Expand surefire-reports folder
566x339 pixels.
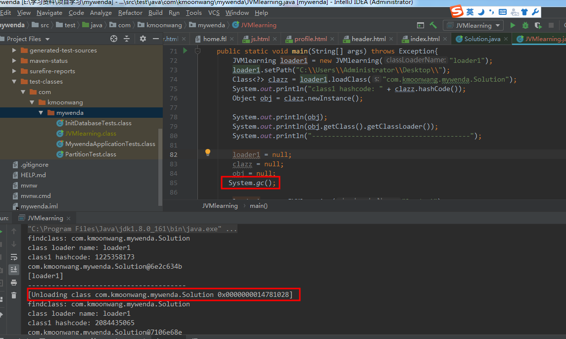14,71
